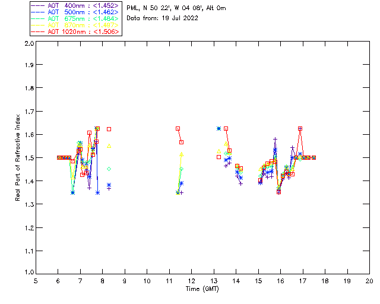Click the 1.0 tick label on y-axis

coord(28,273)
